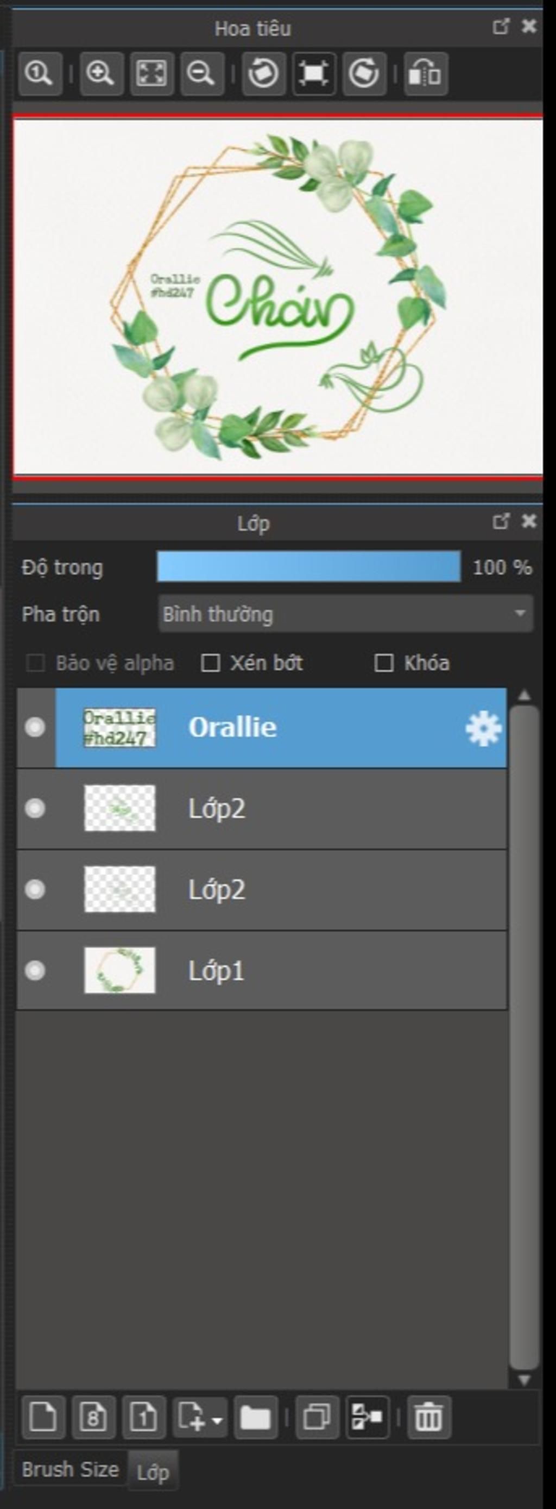Zoom in on the navigator preview
The width and height of the screenshot is (556, 1509).
(x=101, y=74)
